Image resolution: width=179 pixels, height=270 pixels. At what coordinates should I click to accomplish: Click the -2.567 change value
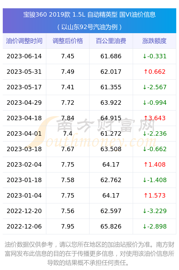click(155, 87)
